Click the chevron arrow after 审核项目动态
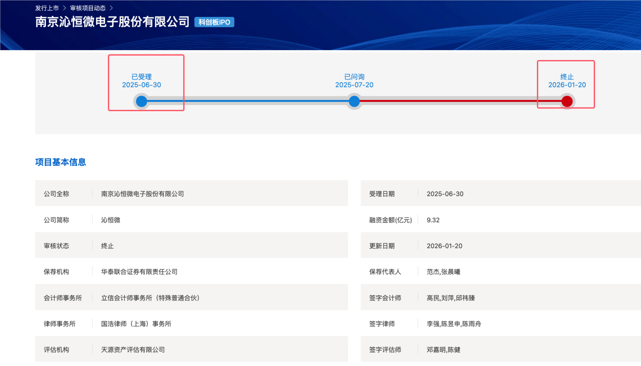Image resolution: width=641 pixels, height=366 pixels. click(111, 8)
